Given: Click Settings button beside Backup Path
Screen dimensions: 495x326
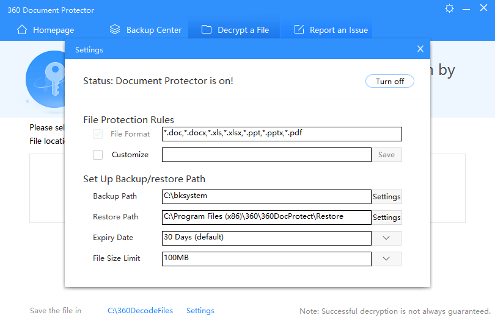Looking at the screenshot, I should [x=387, y=197].
